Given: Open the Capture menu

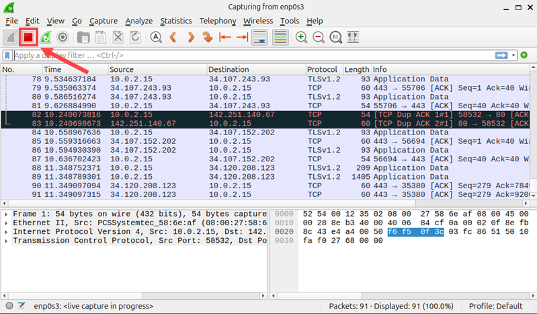Looking at the screenshot, I should (104, 21).
